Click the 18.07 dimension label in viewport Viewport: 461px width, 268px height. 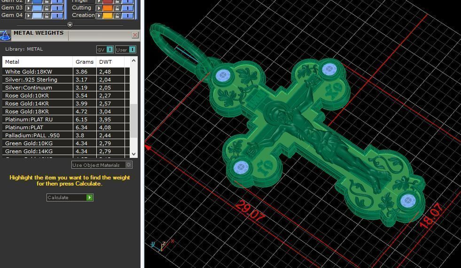pos(431,216)
